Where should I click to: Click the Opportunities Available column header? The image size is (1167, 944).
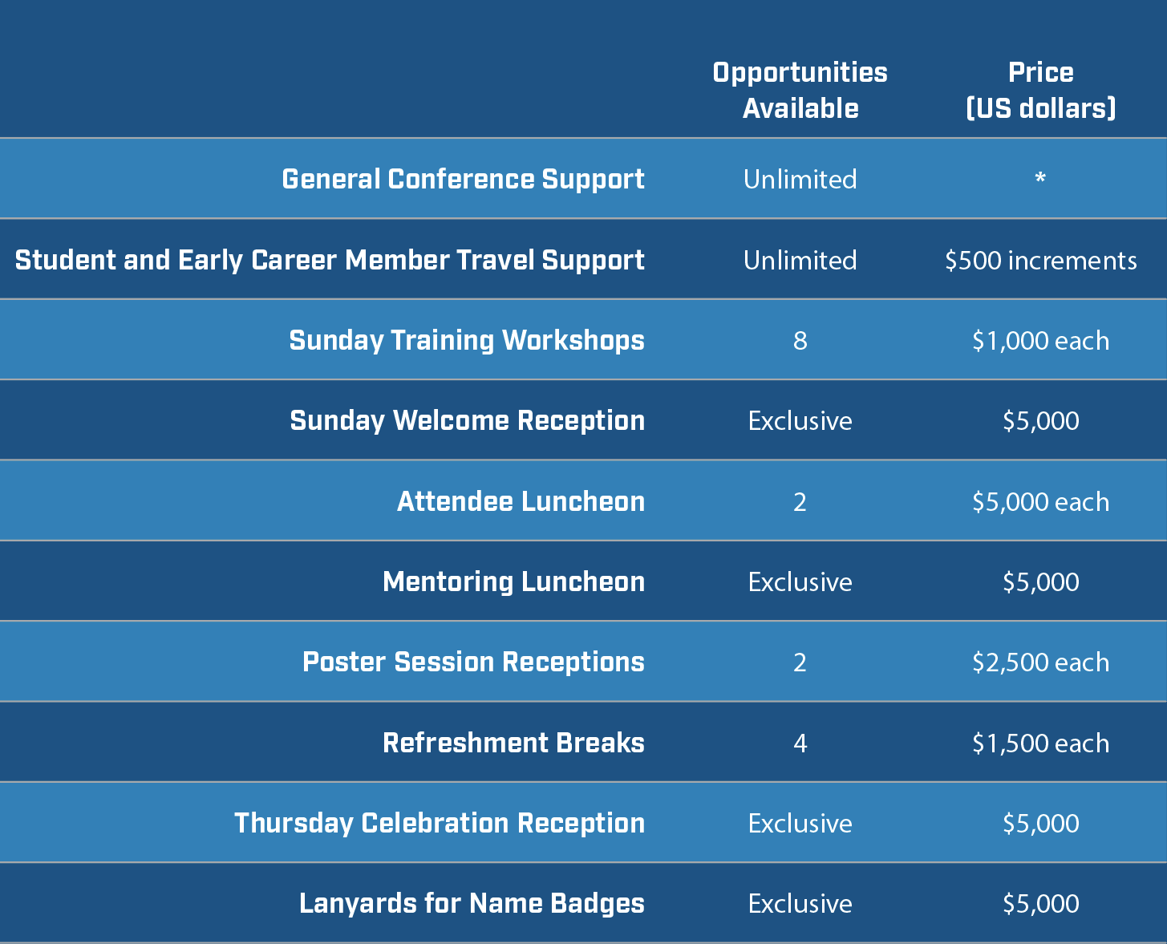(800, 90)
